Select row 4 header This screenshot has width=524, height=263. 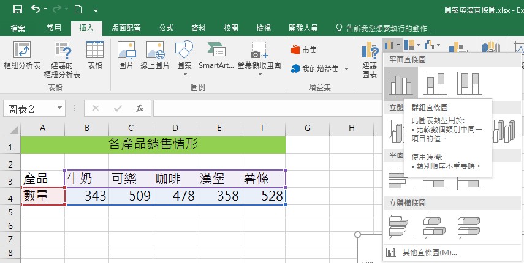tap(10, 196)
